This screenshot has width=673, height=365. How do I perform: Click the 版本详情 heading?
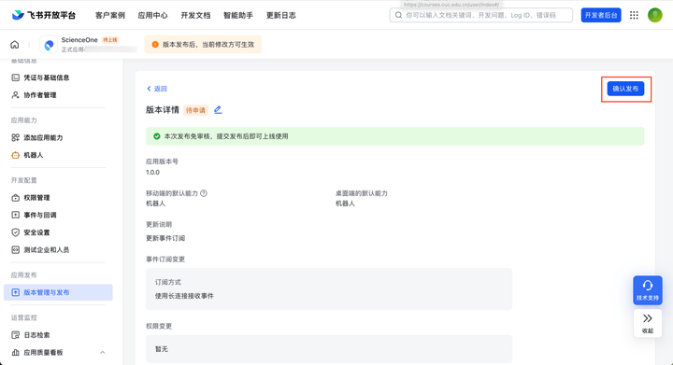[x=163, y=110]
